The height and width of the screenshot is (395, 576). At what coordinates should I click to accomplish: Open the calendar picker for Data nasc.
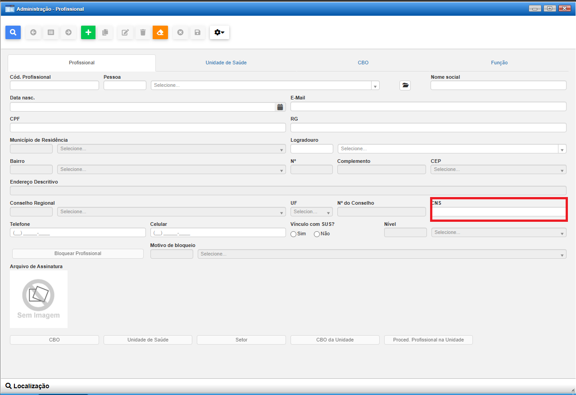point(280,107)
